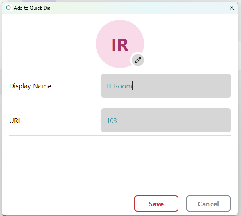
Task: Click the IR initials inside avatar
Action: point(120,45)
